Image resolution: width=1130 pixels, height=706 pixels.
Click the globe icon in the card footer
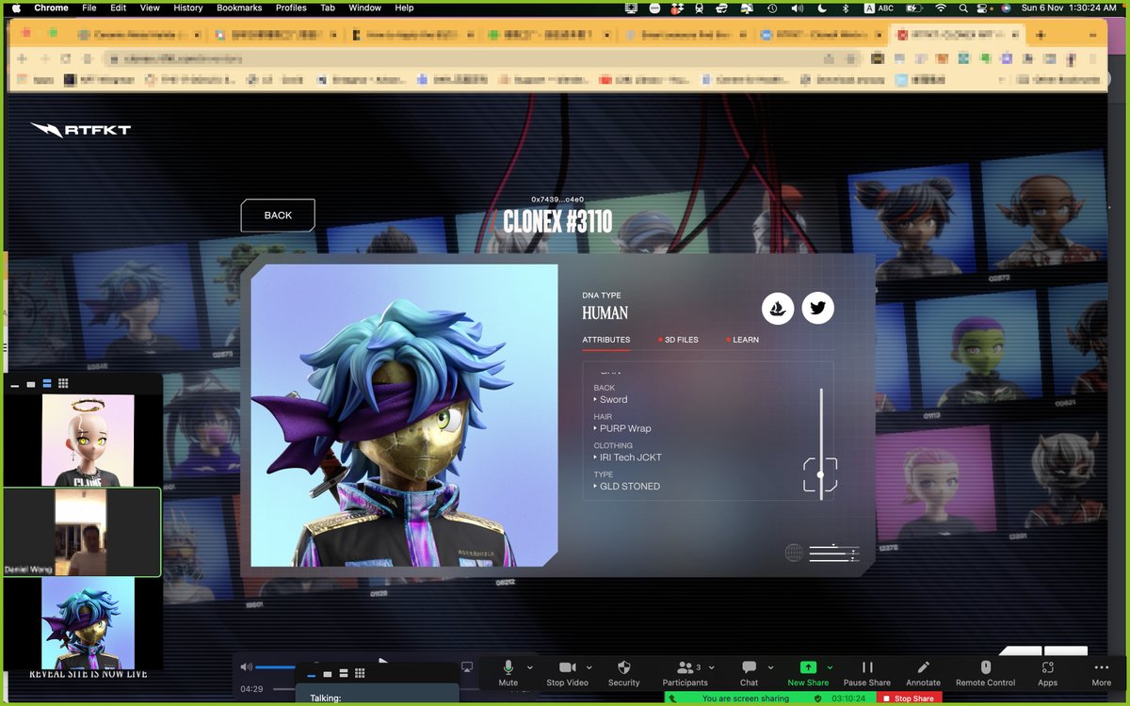(x=794, y=553)
